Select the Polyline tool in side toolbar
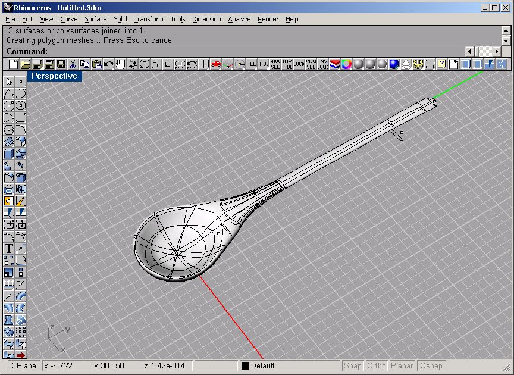Viewport: 514px width, 375px height. pyautogui.click(x=9, y=94)
